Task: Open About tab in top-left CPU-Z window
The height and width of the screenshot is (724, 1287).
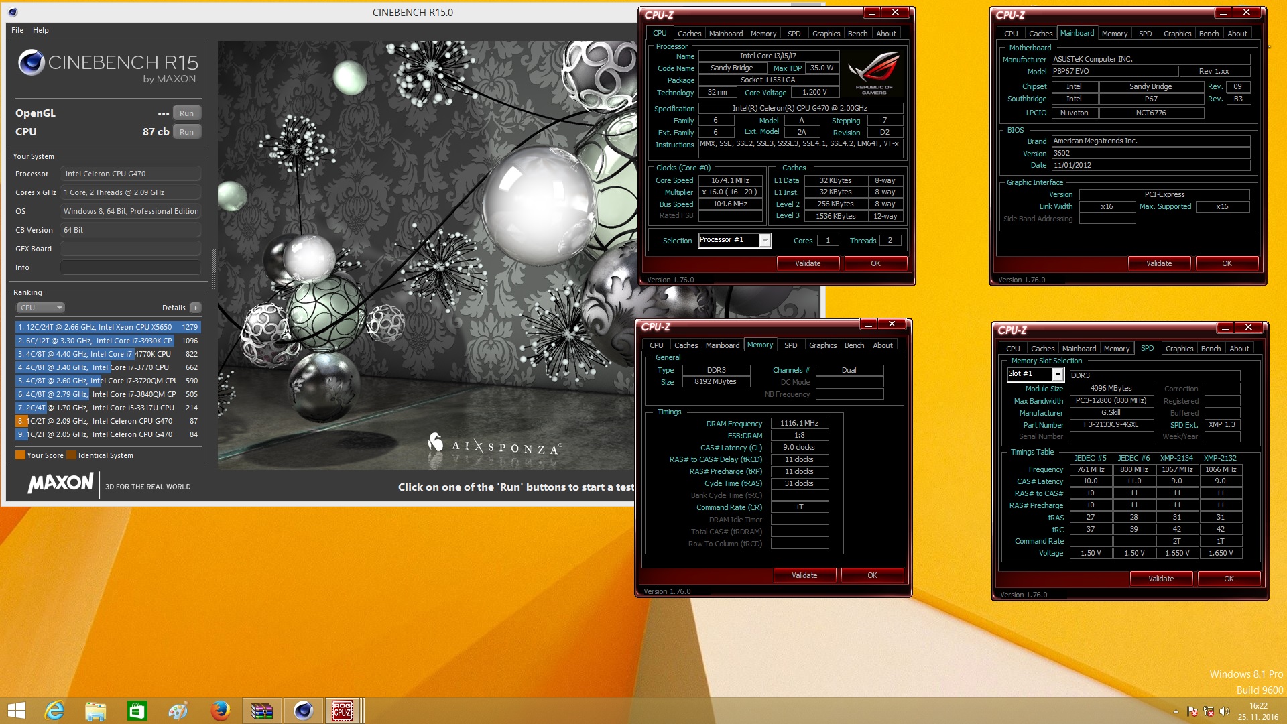Action: click(x=886, y=34)
